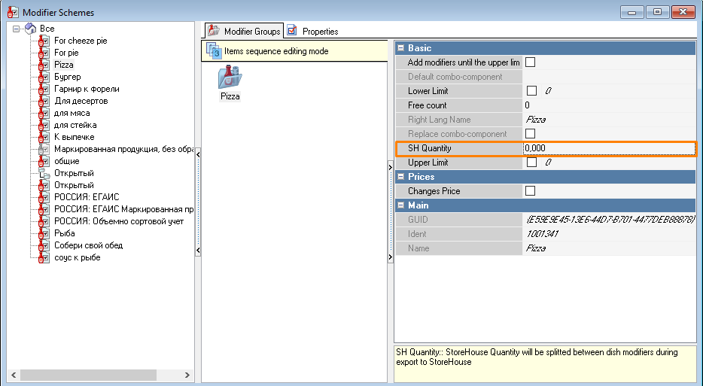This screenshot has width=703, height=386.
Task: Switch to the Properties tab
Action: pos(313,32)
